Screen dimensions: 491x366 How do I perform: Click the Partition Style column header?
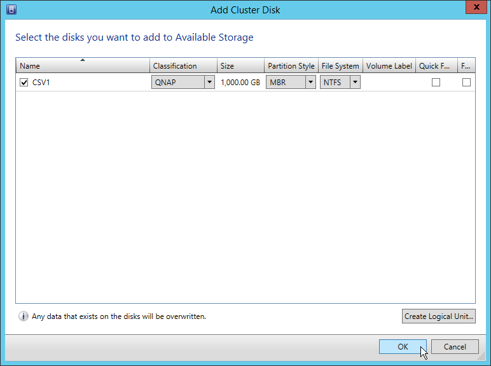291,66
